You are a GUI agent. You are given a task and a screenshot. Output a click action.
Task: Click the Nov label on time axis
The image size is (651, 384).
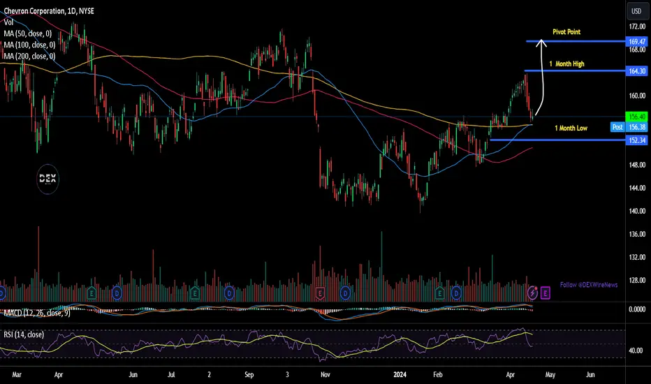325,374
